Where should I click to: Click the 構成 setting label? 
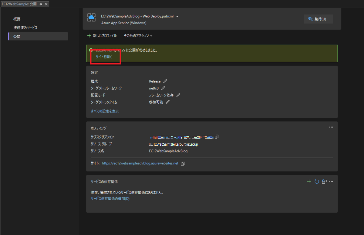click(94, 81)
